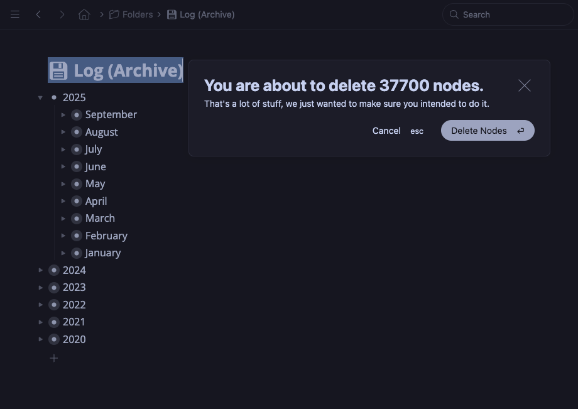The image size is (578, 409).
Task: Select the March node text
Action: point(100,219)
